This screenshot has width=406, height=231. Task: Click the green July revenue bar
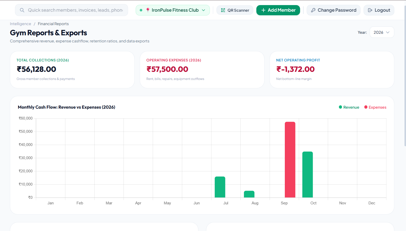tap(220, 187)
